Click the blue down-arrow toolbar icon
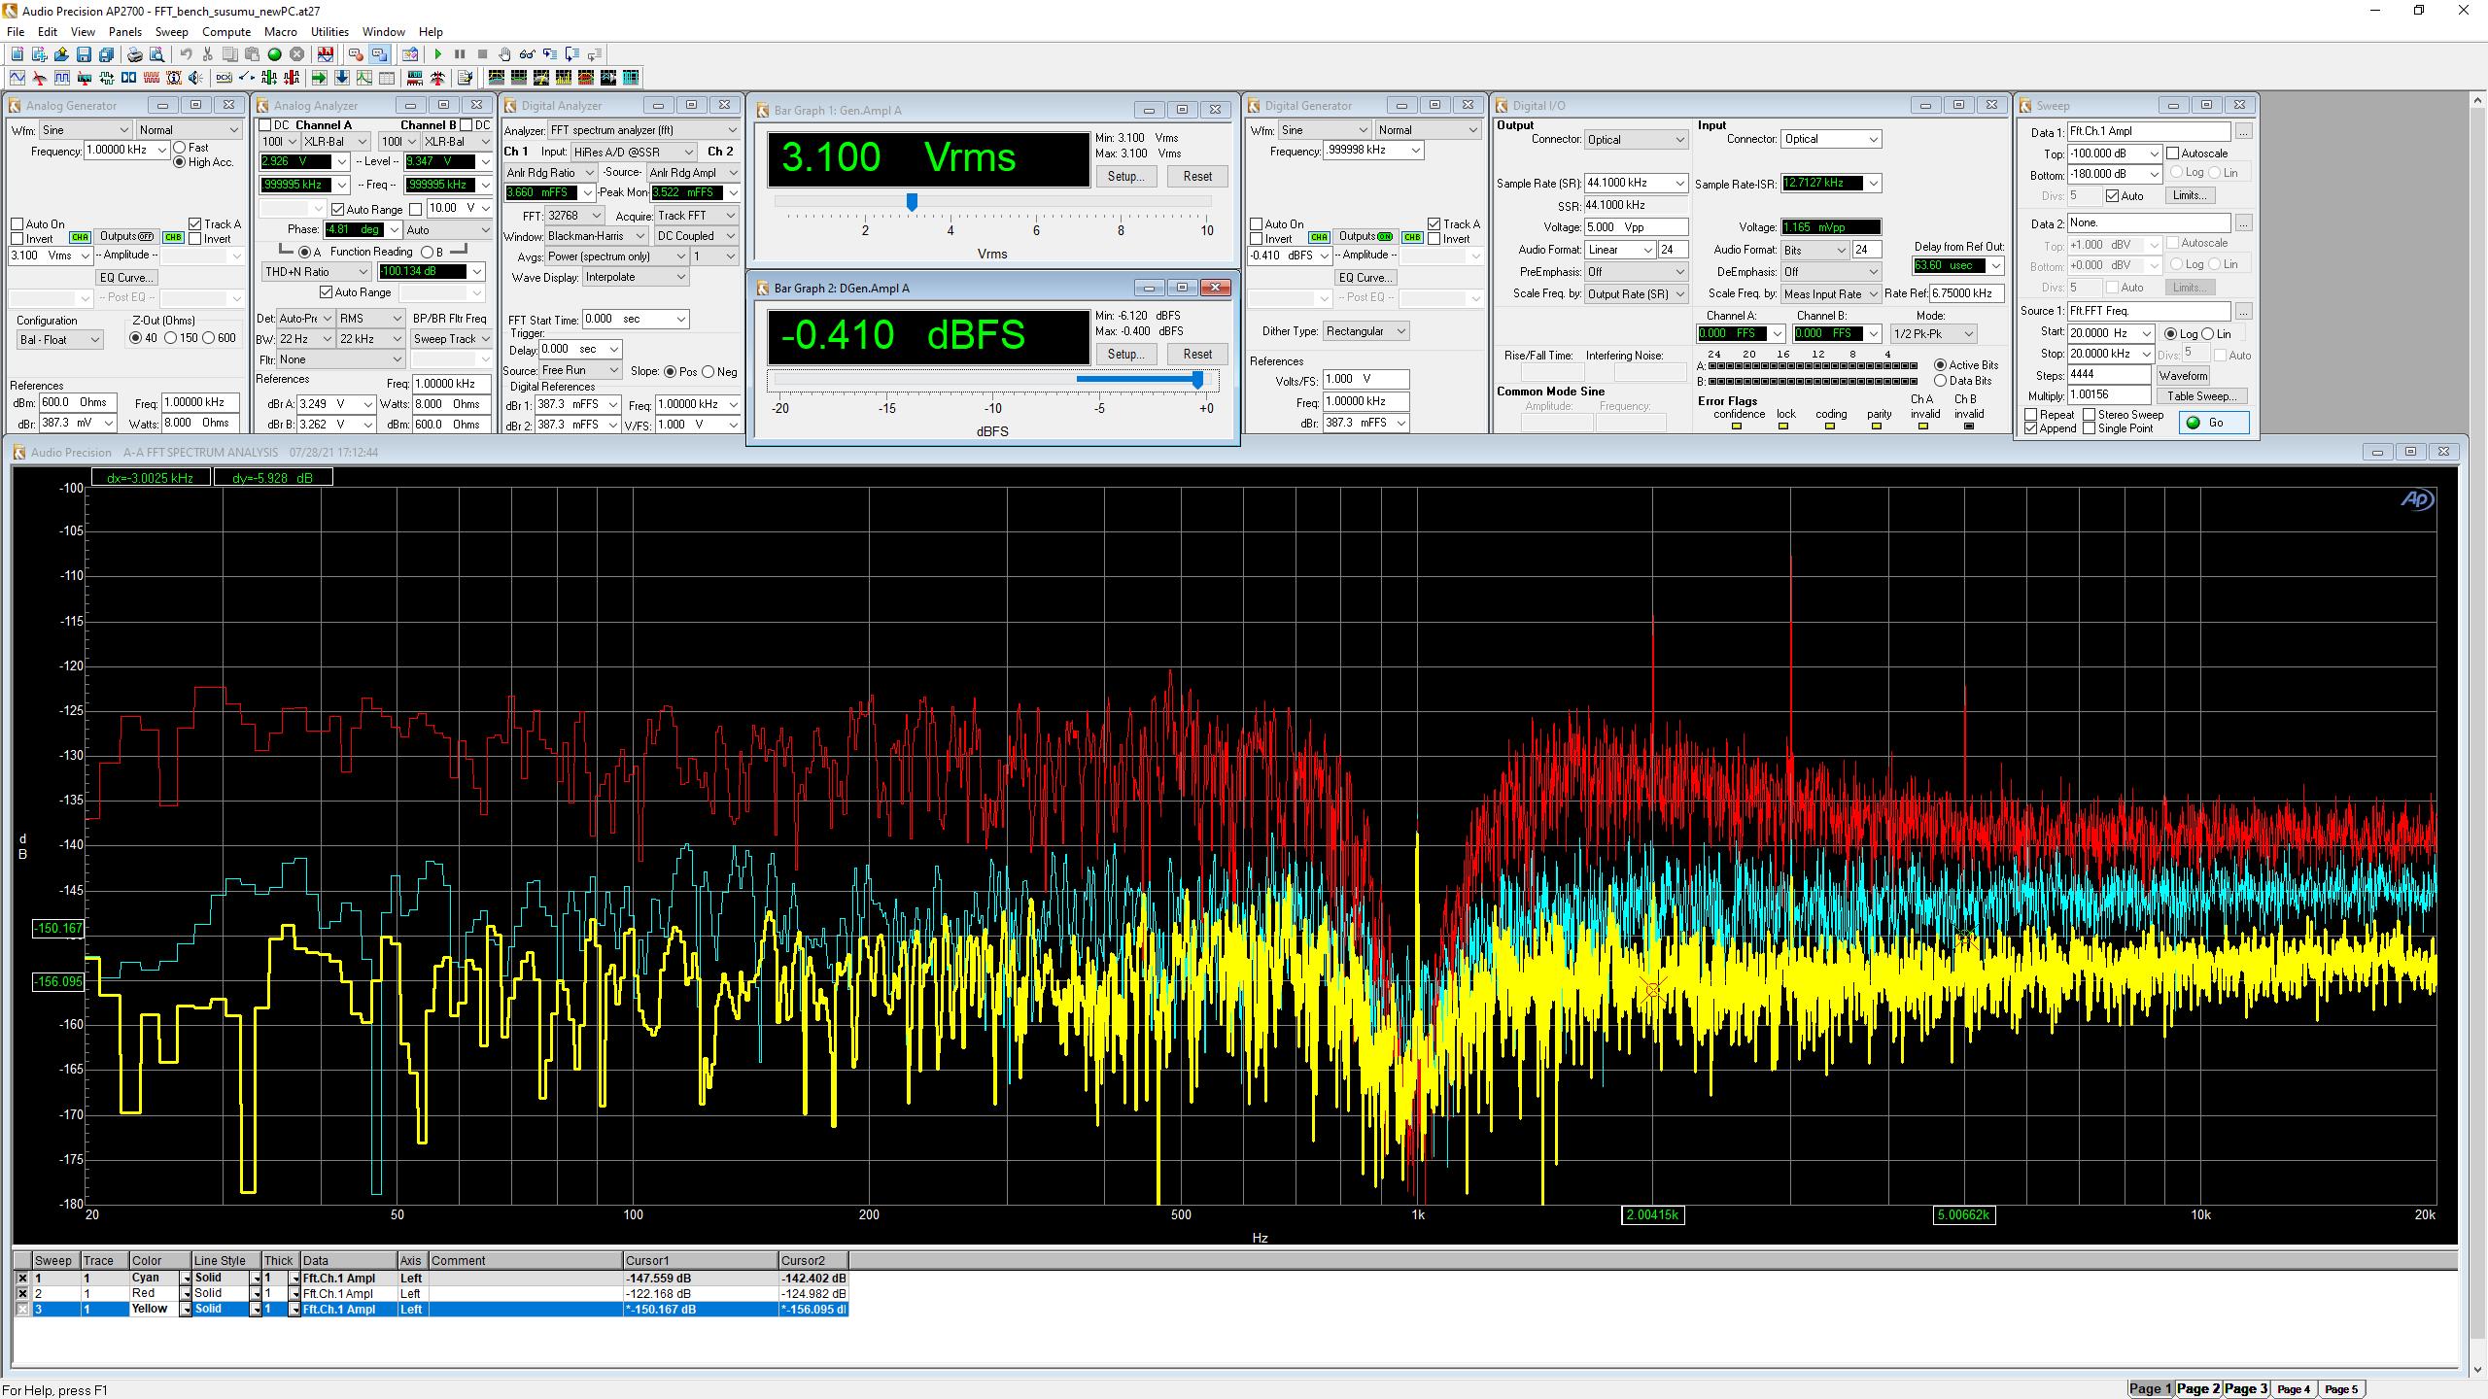The height and width of the screenshot is (1399, 2488). click(x=342, y=78)
